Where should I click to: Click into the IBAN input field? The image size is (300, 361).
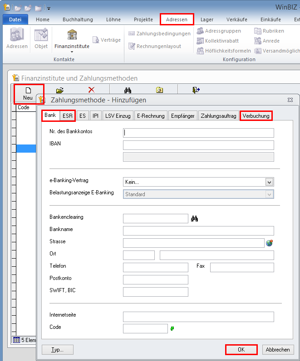pos(198,145)
